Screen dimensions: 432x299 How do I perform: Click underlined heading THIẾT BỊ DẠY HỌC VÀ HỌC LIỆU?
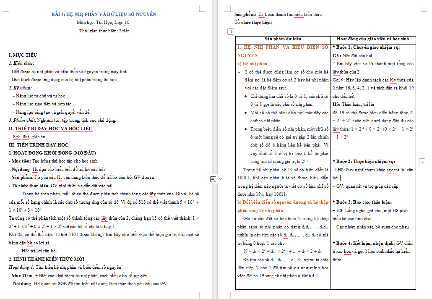click(55, 129)
